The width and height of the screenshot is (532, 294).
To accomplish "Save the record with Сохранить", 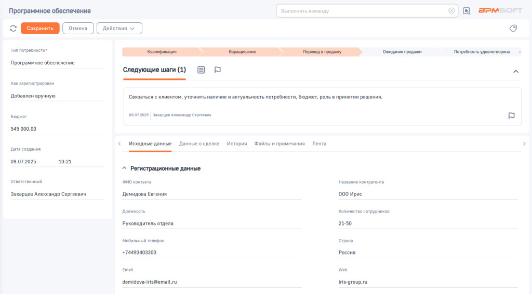I will coord(40,29).
